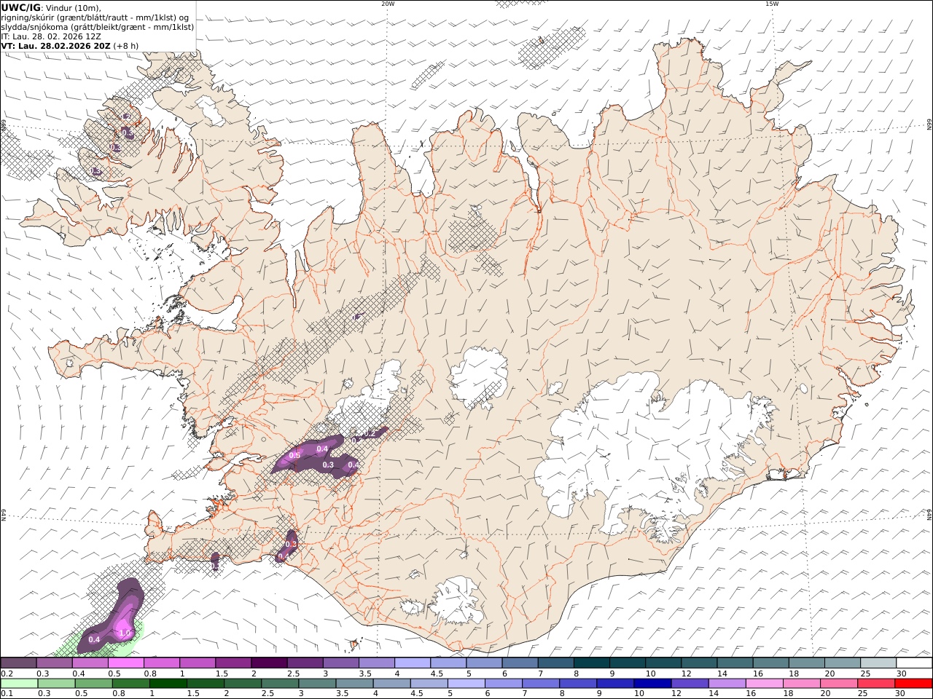The width and height of the screenshot is (933, 699).
Task: Click the violet 12–14 rain scale swatch
Action: [x=690, y=684]
